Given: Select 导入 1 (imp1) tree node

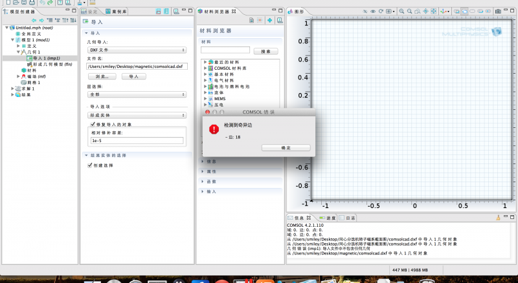Looking at the screenshot, I should 46,58.
